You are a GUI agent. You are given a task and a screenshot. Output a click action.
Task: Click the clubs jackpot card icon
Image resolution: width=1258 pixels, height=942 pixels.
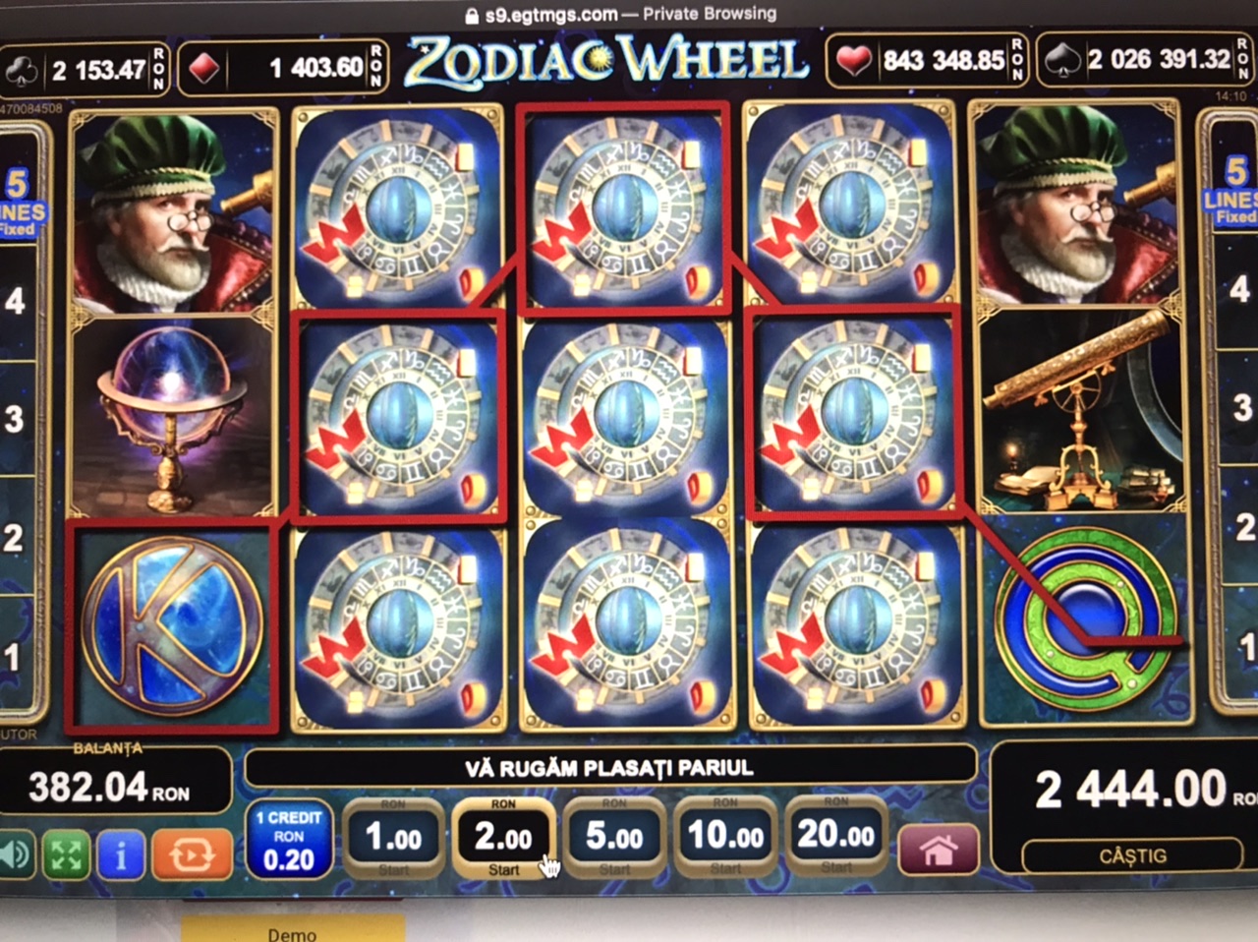pos(22,70)
